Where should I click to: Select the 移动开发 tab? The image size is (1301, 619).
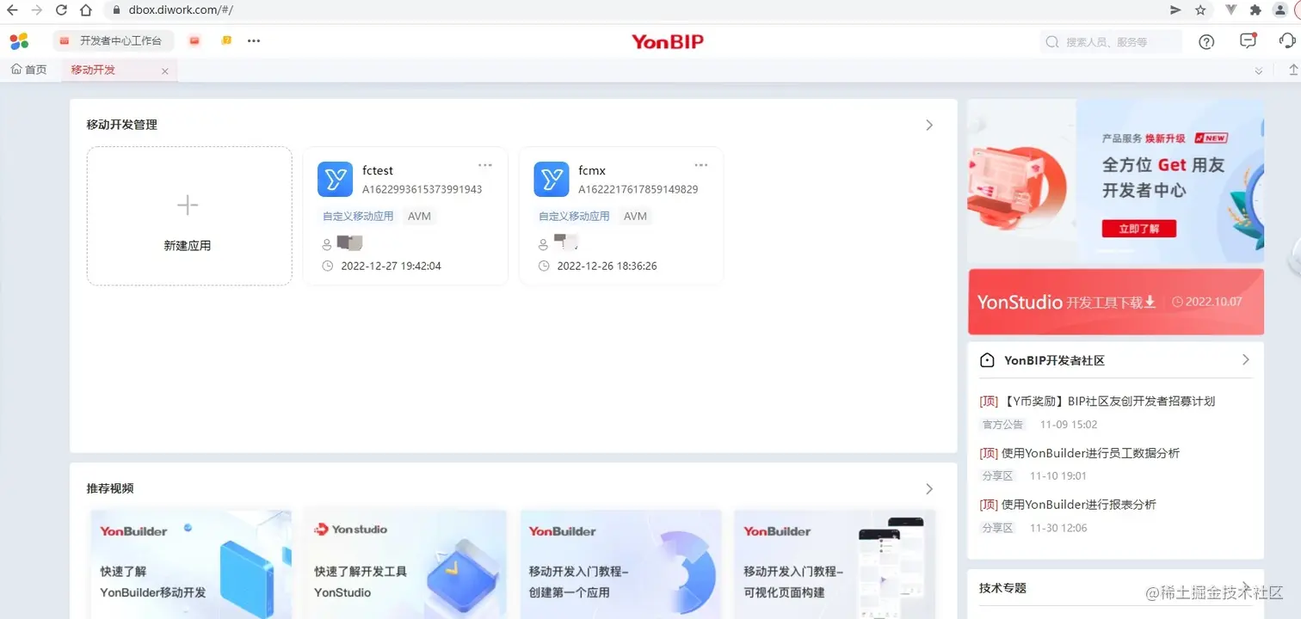point(93,70)
